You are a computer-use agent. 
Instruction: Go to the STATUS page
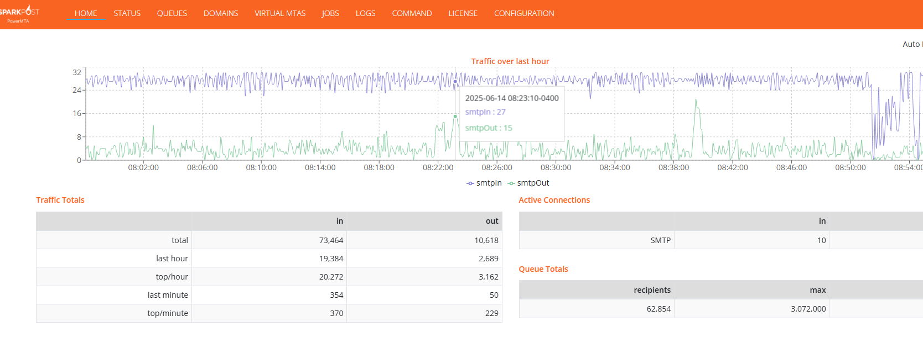click(x=127, y=13)
